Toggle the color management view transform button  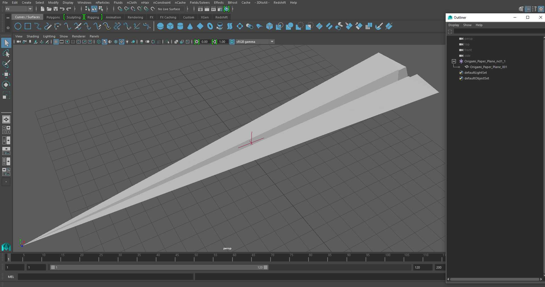click(x=232, y=42)
